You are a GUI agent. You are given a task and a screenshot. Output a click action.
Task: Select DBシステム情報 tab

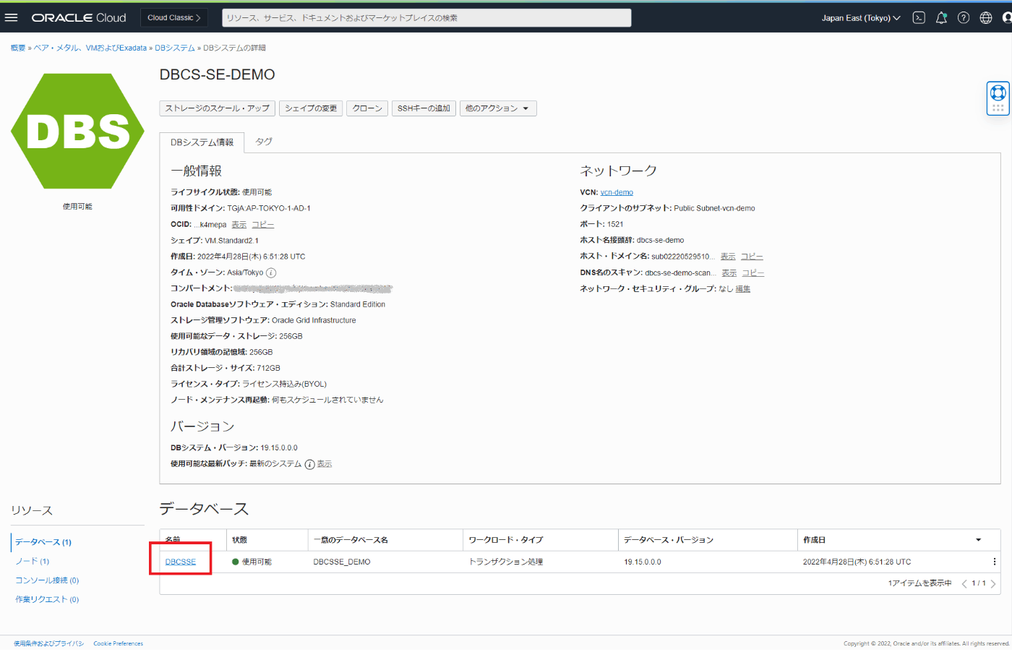click(x=202, y=142)
